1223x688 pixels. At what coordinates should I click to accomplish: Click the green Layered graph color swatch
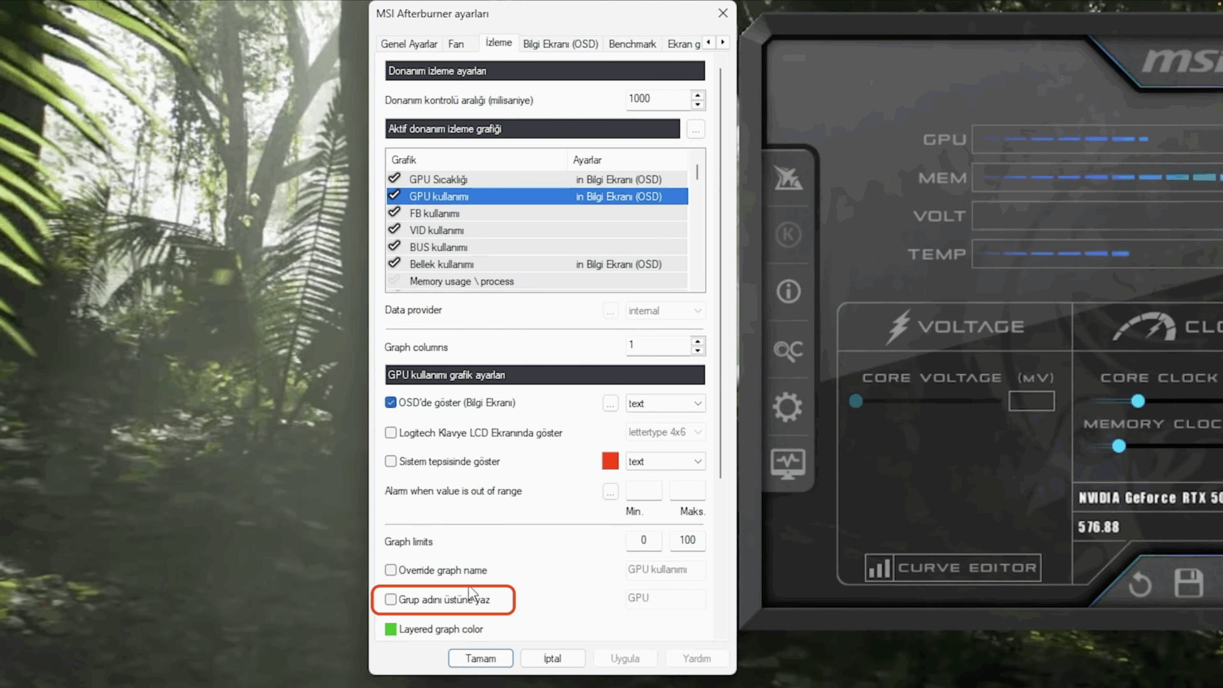pos(389,629)
